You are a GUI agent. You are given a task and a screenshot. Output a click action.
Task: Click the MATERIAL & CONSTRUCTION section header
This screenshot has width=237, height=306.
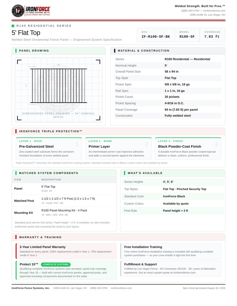(x=144, y=50)
